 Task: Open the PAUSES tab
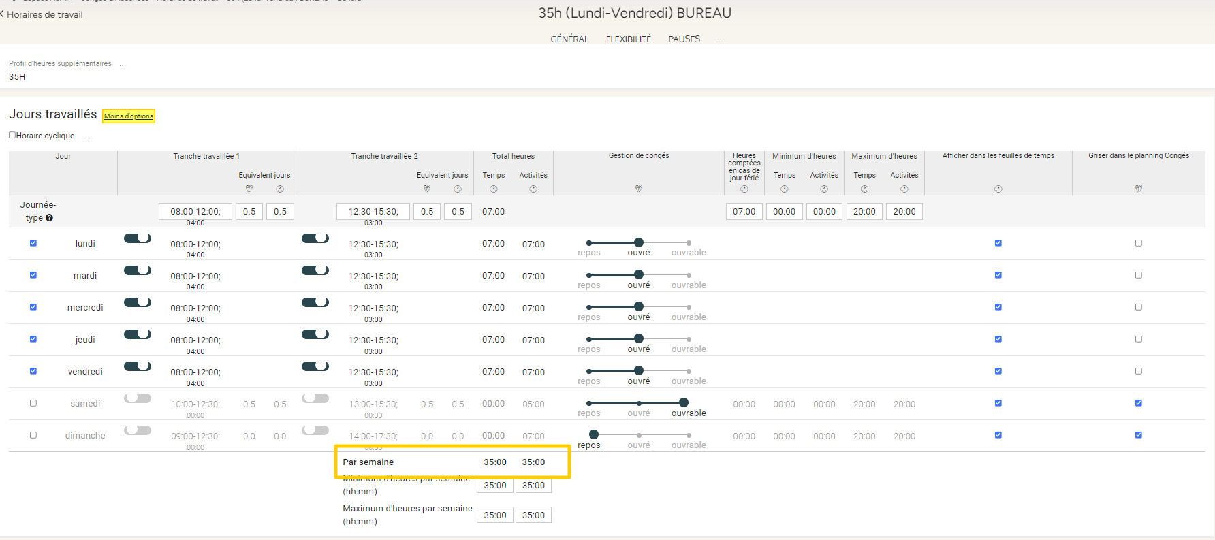tap(684, 39)
